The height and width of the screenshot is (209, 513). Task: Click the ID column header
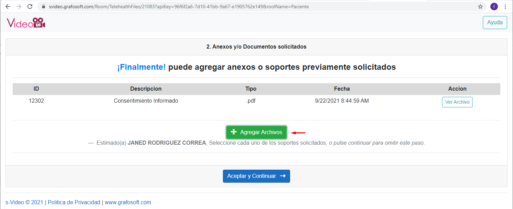[36, 89]
